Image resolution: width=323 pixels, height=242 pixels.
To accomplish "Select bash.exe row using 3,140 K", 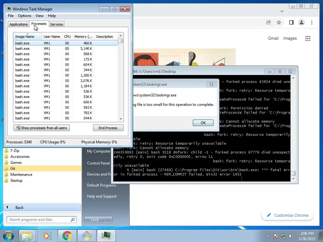I will point(66,49).
